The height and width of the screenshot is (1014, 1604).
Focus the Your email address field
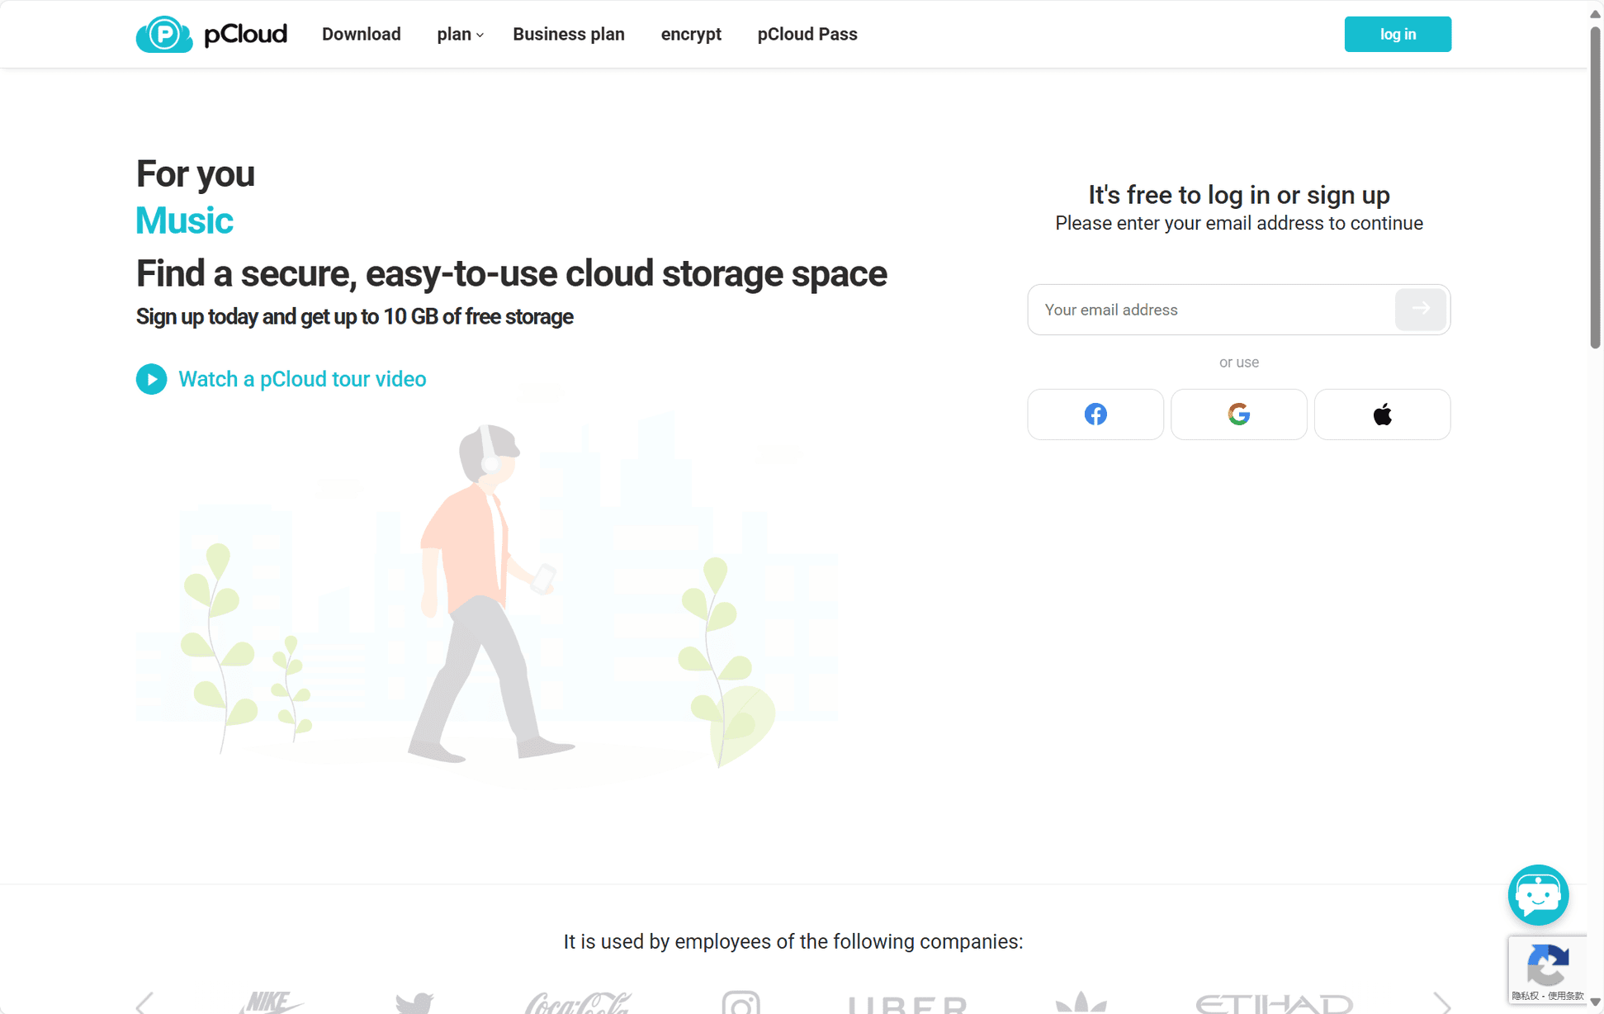[x=1210, y=310]
